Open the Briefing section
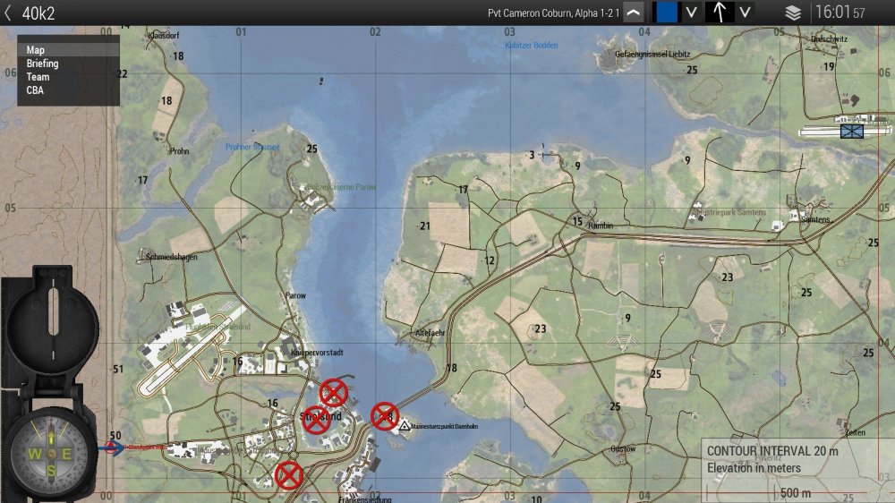The height and width of the screenshot is (503, 895). pos(42,64)
